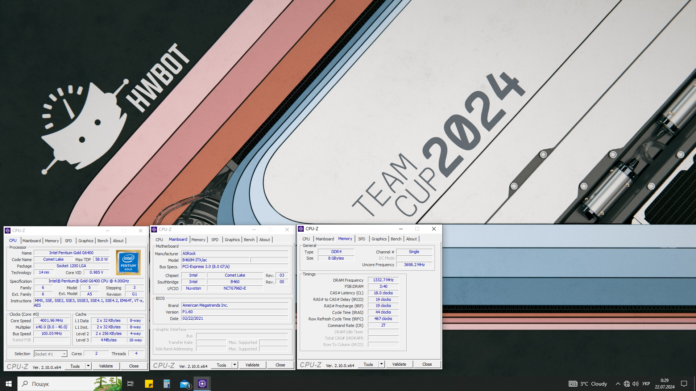Image resolution: width=696 pixels, height=391 pixels.
Task: Open the Graphics tab in the Mainboard window
Action: 232,240
